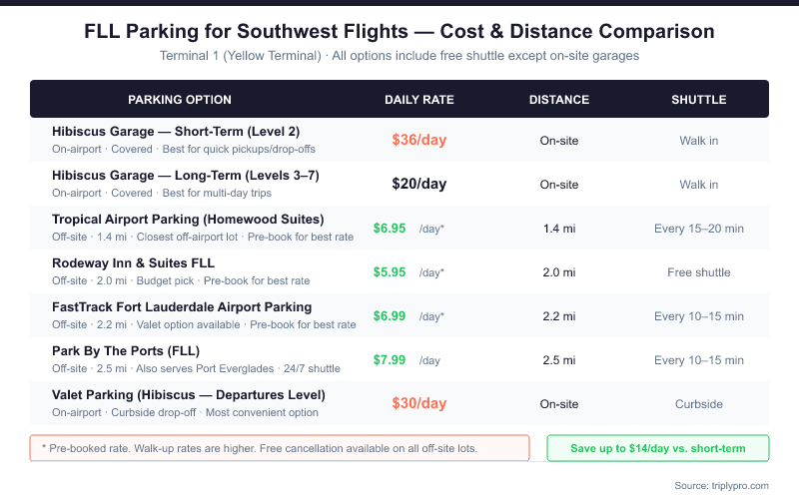
Task: Select Hibiscus Garage Long-Term (Levels 3–7) title
Action: pos(186,176)
